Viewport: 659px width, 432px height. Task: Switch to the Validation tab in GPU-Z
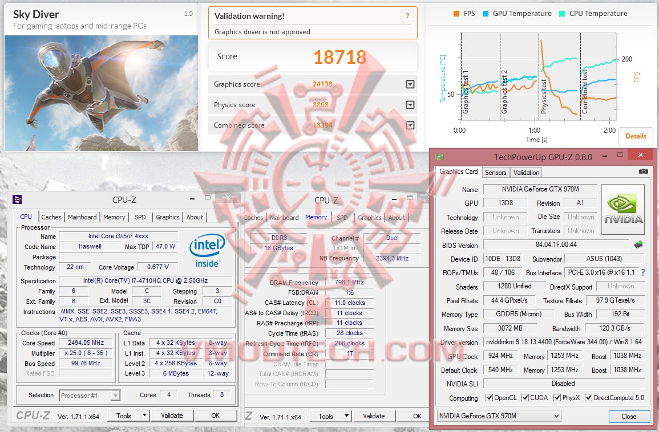[x=526, y=173]
